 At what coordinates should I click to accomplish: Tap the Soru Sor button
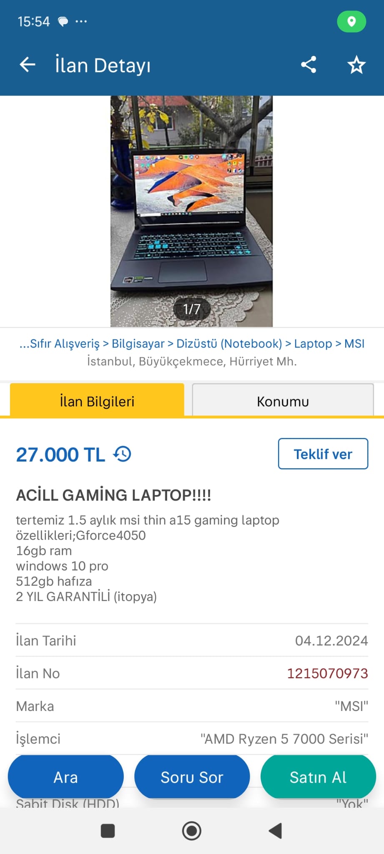click(x=192, y=777)
